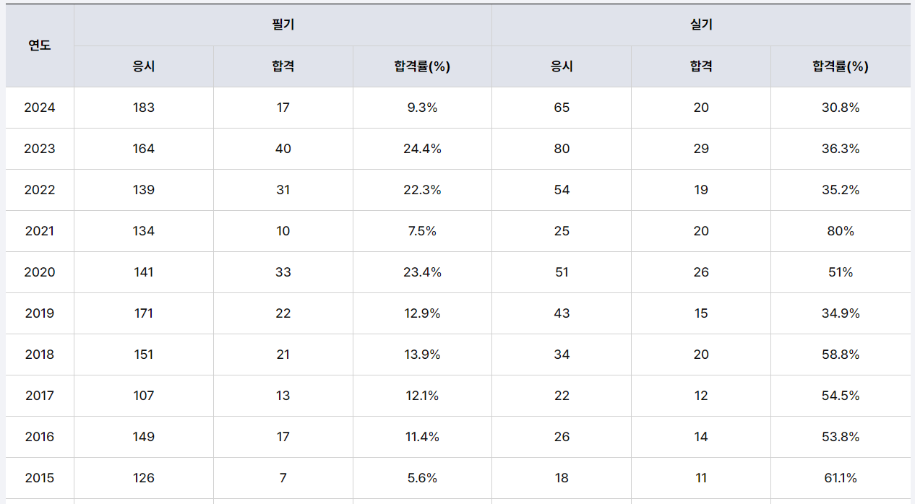Click the 58.8% pass rate cell
The width and height of the screenshot is (915, 504).
coord(840,355)
